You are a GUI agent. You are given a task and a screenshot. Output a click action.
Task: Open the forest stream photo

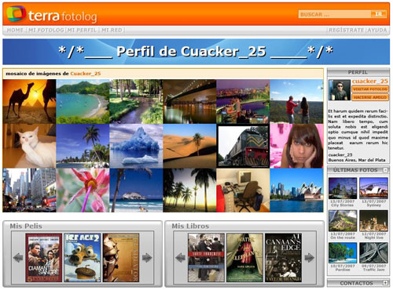pyautogui.click(x=136, y=102)
